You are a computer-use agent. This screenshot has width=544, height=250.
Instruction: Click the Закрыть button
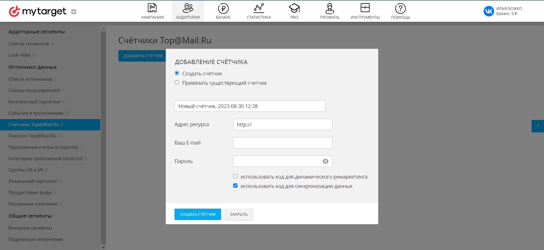239,214
